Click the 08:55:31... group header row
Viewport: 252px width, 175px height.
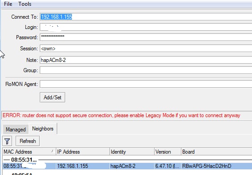point(127,159)
